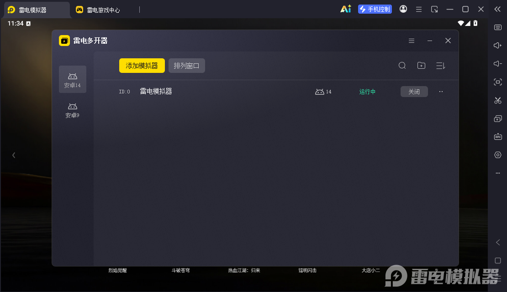The width and height of the screenshot is (507, 292).
Task: Click the 热血江湖：归来 game label
Action: click(244, 271)
